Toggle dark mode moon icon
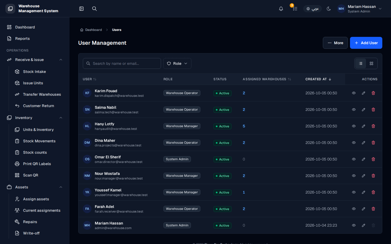The height and width of the screenshot is (244, 391). click(x=329, y=9)
